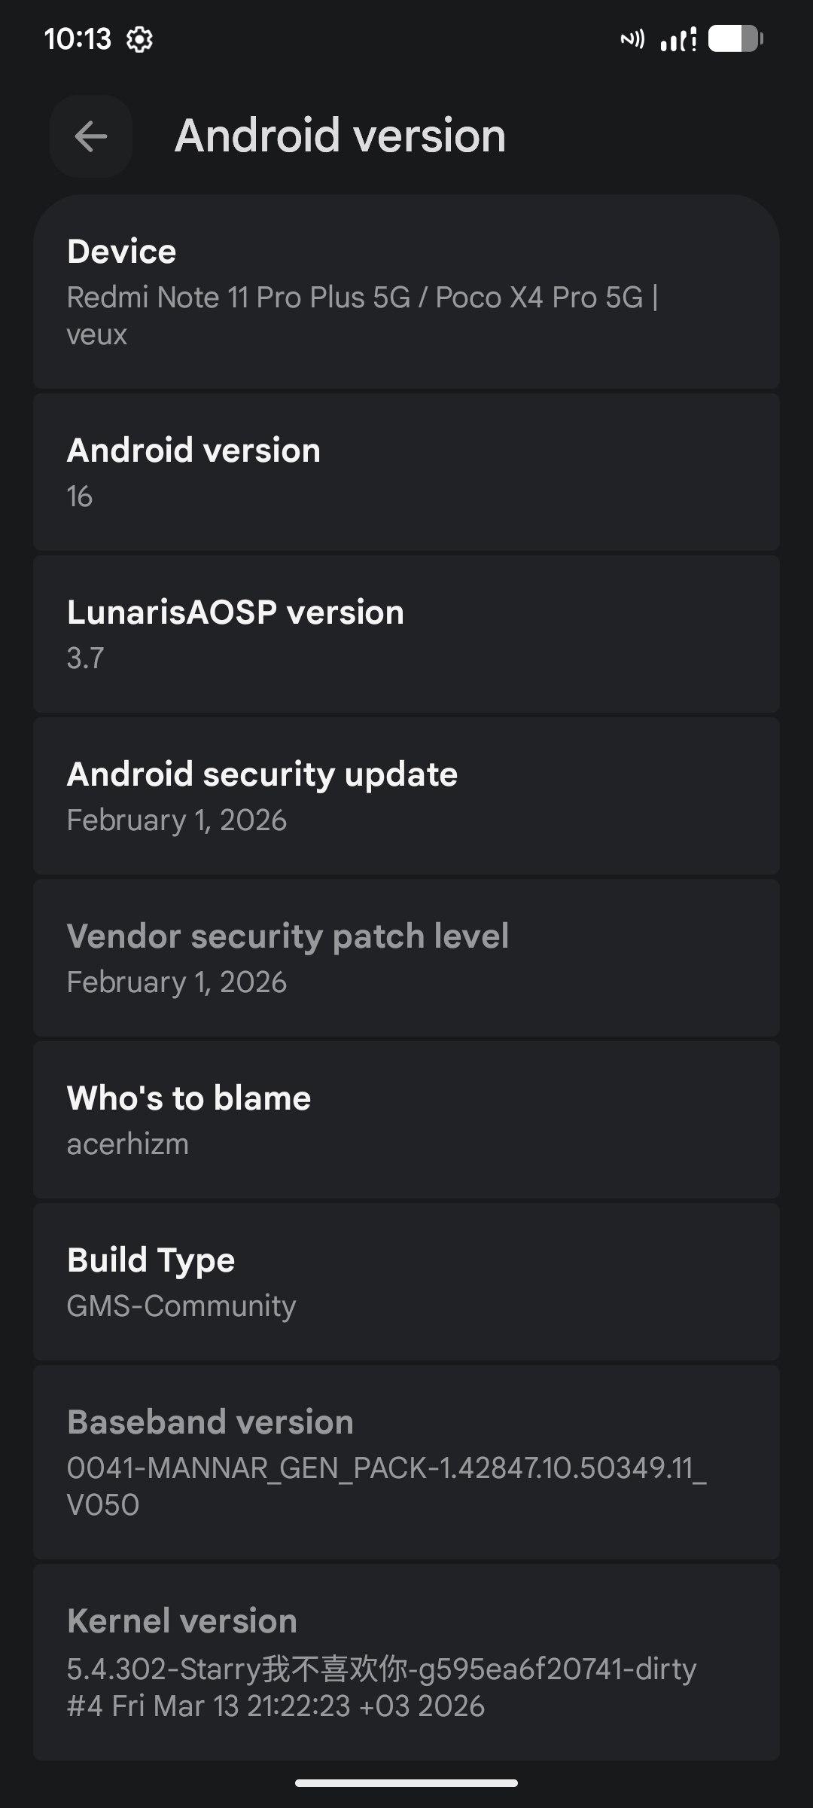The image size is (813, 1808).
Task: Tap the February 1, 2026 security update date
Action: coord(177,820)
